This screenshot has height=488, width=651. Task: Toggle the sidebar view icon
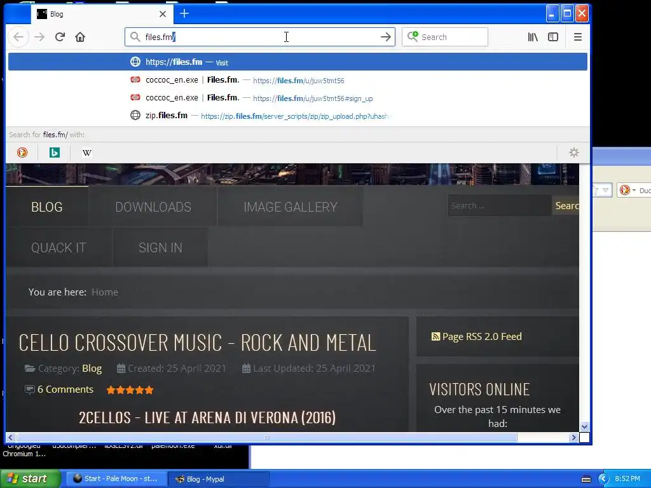(553, 37)
